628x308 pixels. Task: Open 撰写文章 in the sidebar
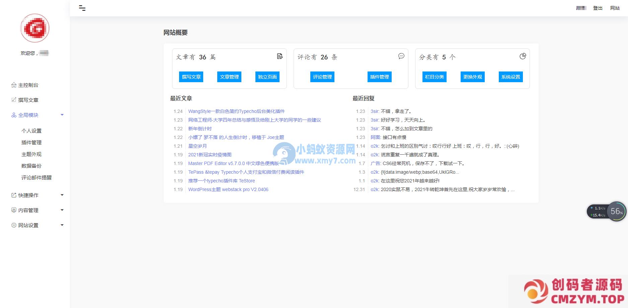coord(28,100)
